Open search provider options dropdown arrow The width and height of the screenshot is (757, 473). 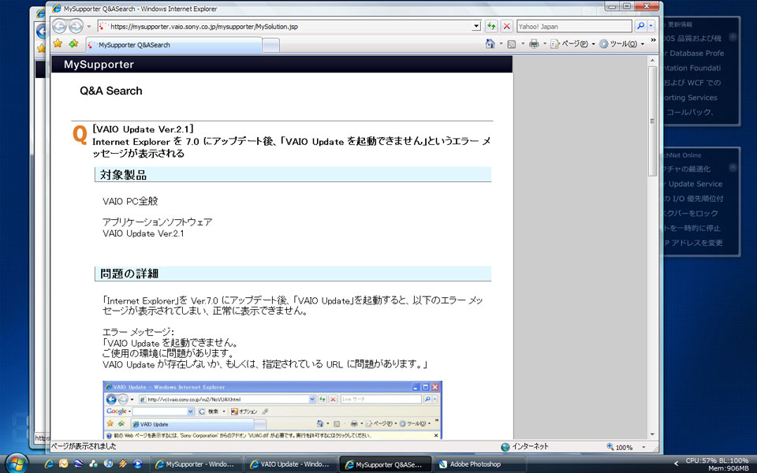[x=651, y=26]
